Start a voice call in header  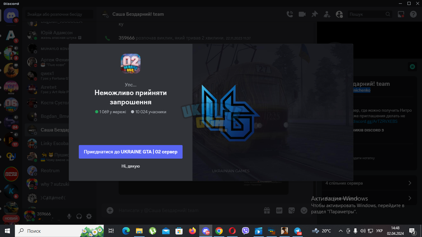point(289,14)
